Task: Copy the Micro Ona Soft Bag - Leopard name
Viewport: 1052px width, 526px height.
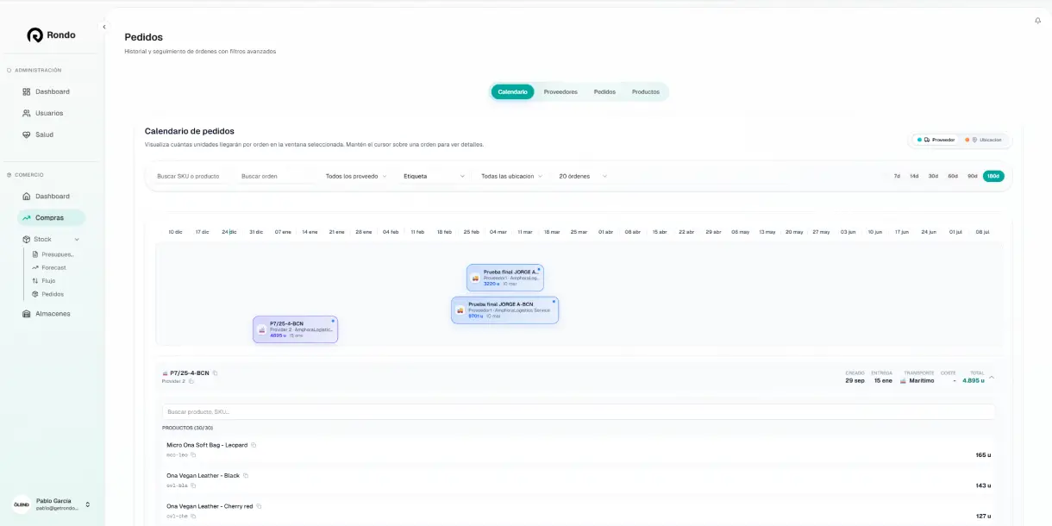Action: 254,445
